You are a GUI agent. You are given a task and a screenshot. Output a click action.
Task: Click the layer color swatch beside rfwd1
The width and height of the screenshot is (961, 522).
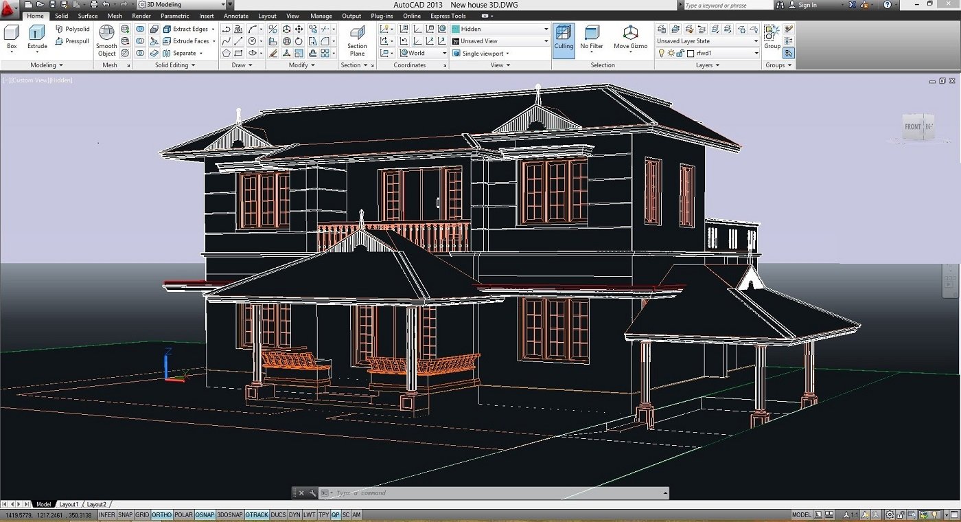[691, 53]
